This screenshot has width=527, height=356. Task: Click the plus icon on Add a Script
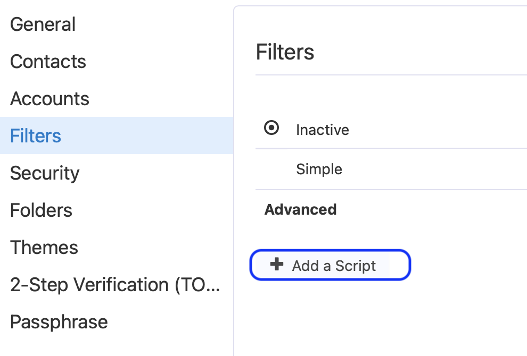tap(276, 265)
